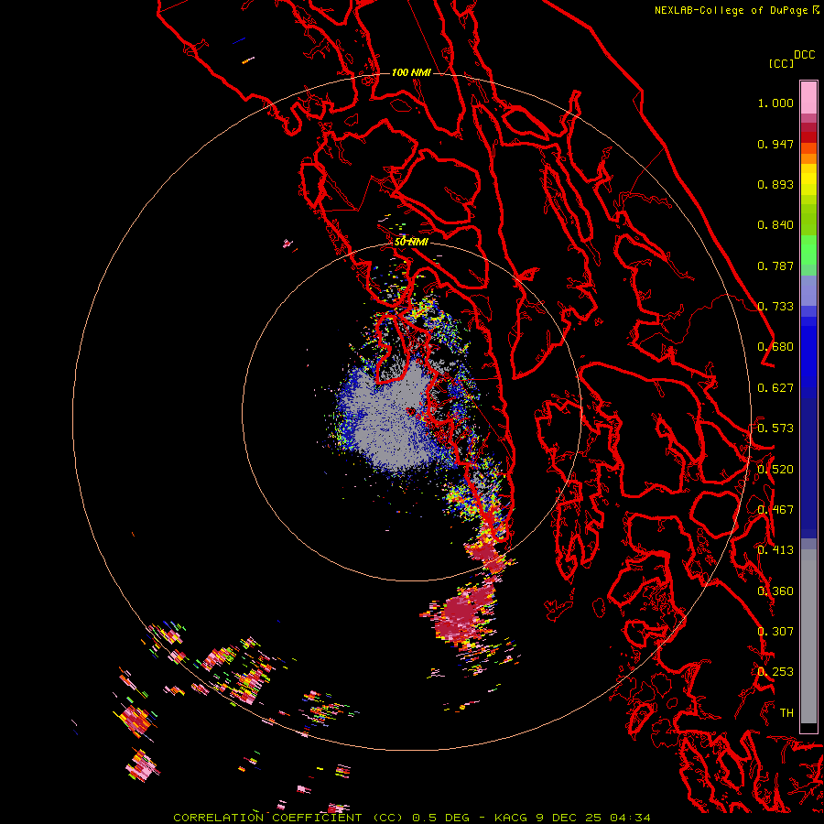Pick the light pink swatch at the color bar top

[x=808, y=97]
